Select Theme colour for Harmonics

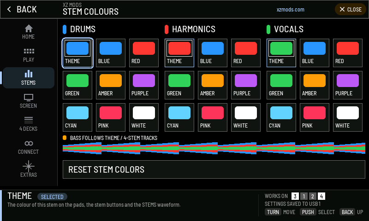tap(179, 53)
